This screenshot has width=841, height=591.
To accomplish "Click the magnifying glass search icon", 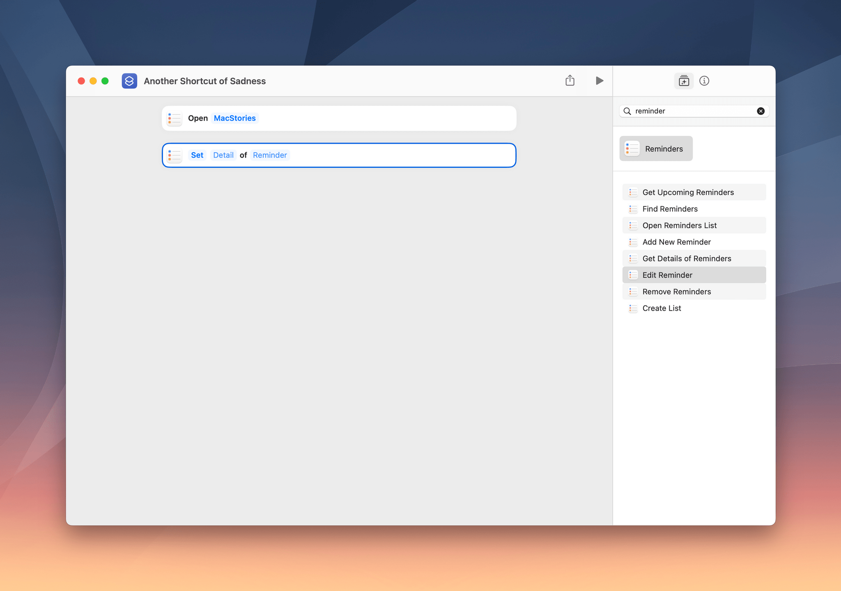I will [x=627, y=111].
